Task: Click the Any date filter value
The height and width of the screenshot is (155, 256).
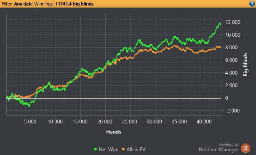Action: tap(23, 4)
